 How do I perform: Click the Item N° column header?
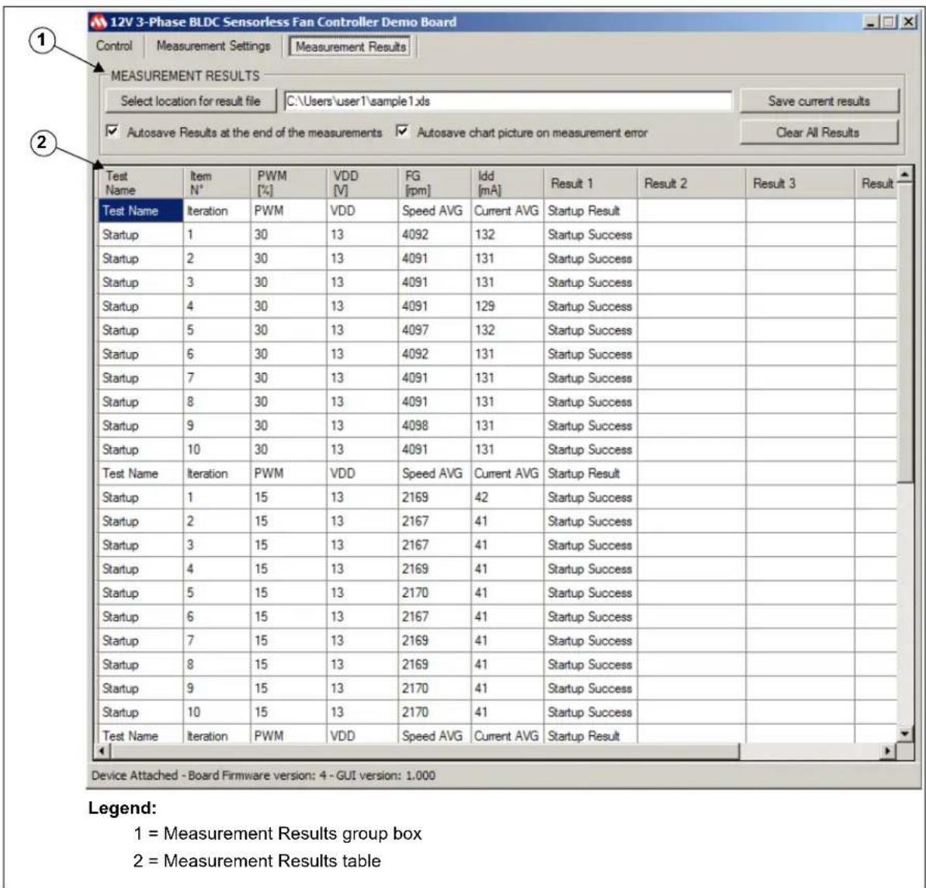pos(216,183)
